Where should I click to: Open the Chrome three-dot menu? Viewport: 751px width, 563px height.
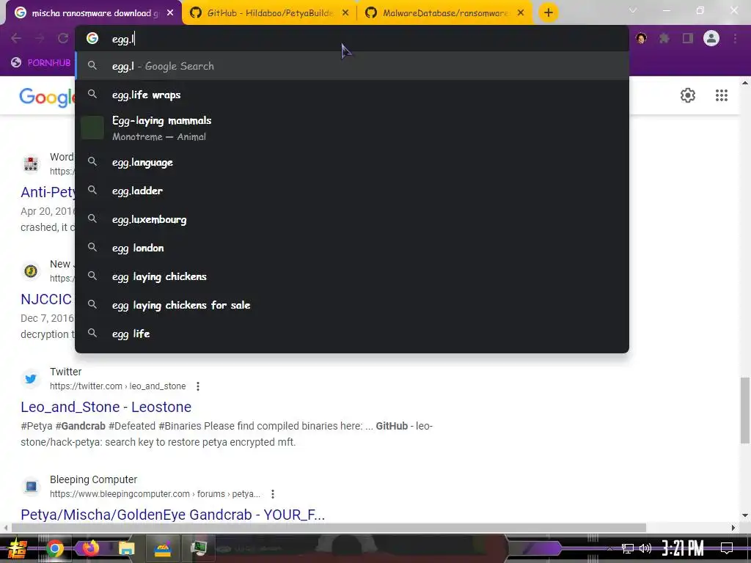coord(735,38)
